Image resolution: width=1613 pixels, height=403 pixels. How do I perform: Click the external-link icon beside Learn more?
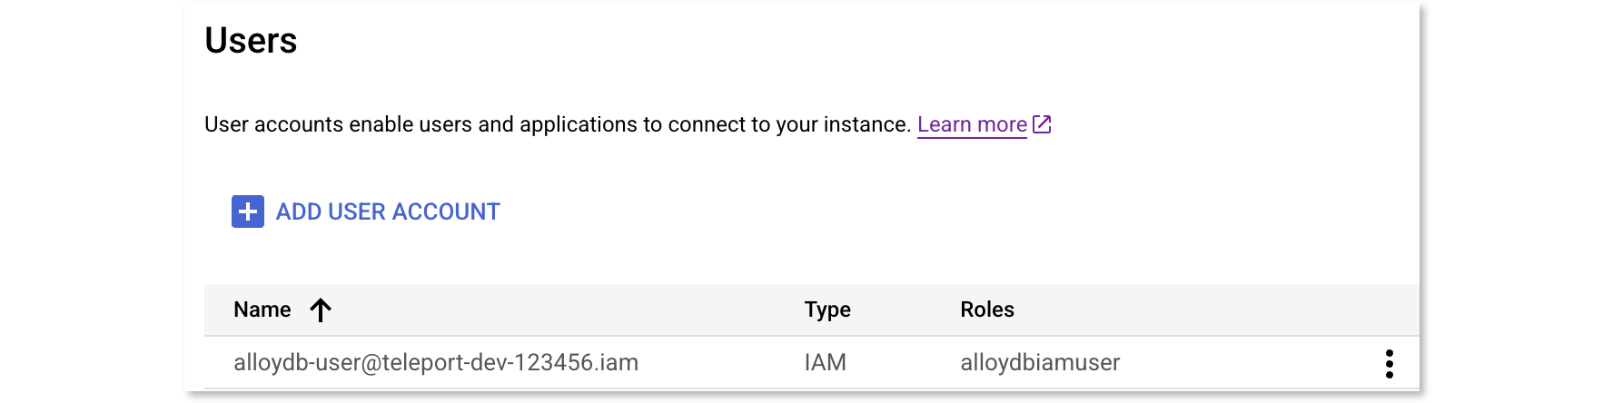tap(1042, 124)
